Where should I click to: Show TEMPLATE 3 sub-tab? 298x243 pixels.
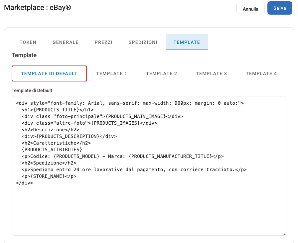coord(211,73)
